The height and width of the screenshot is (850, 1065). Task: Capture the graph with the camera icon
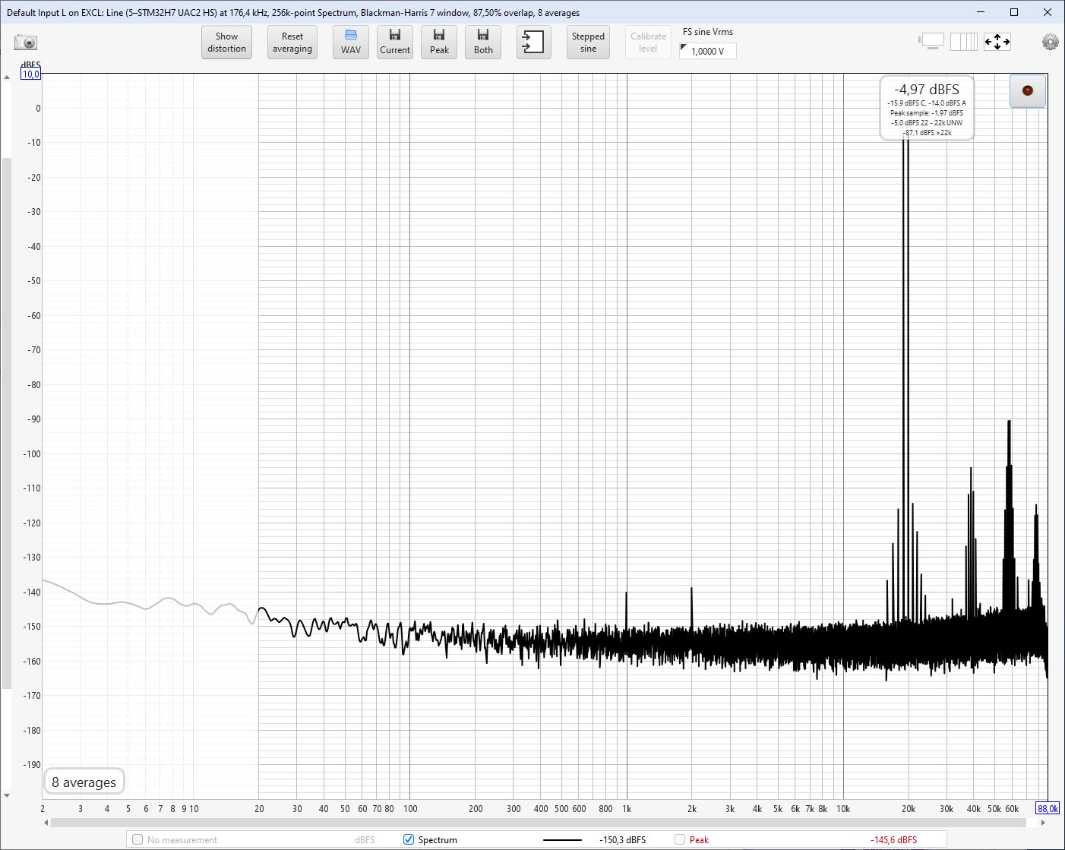[x=26, y=43]
